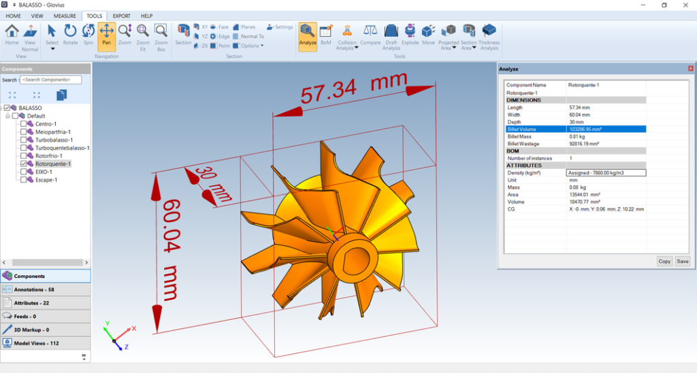Click the collapse all components icon
Image resolution: width=697 pixels, height=373 pixels.
[x=37, y=95]
